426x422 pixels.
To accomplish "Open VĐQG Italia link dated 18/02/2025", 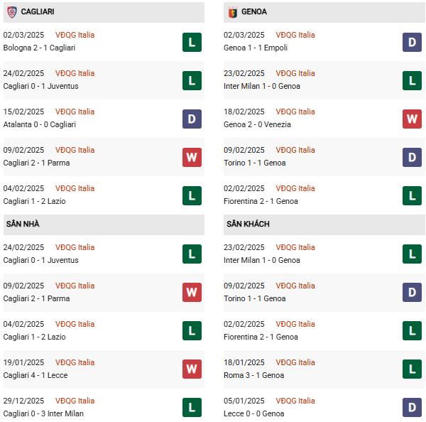I will tap(295, 112).
